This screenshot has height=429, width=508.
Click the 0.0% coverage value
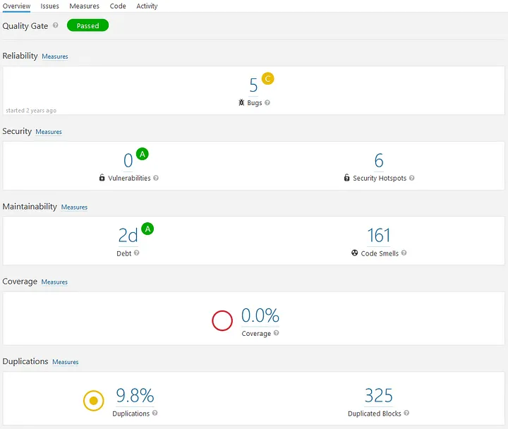260,315
